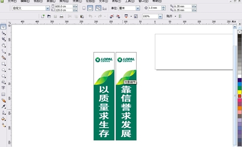This screenshot has height=147, width=242.
Task: Set page orientation to portrait
Action: tap(84, 8)
